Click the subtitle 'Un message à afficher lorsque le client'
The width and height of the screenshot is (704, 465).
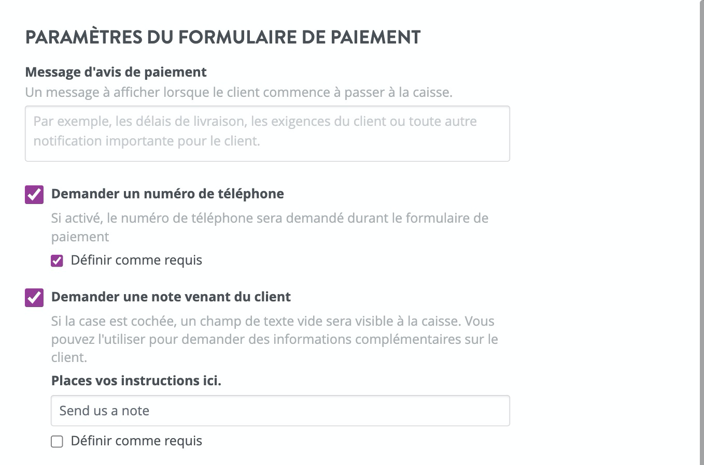point(238,92)
